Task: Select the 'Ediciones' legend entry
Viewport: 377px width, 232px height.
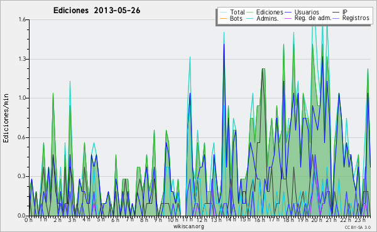Action: [270, 12]
